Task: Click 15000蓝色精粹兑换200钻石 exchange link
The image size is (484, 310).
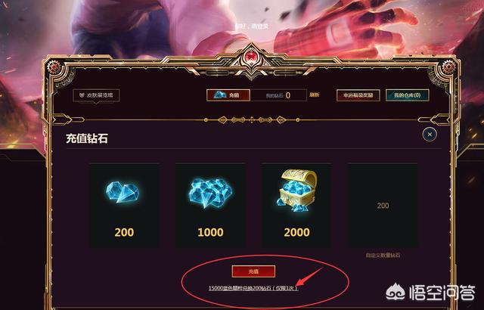Action: (253, 288)
